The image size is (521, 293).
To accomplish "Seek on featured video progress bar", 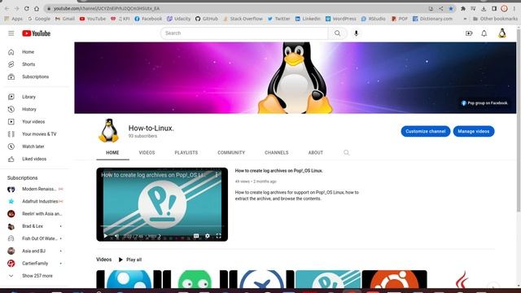I will pos(162,226).
